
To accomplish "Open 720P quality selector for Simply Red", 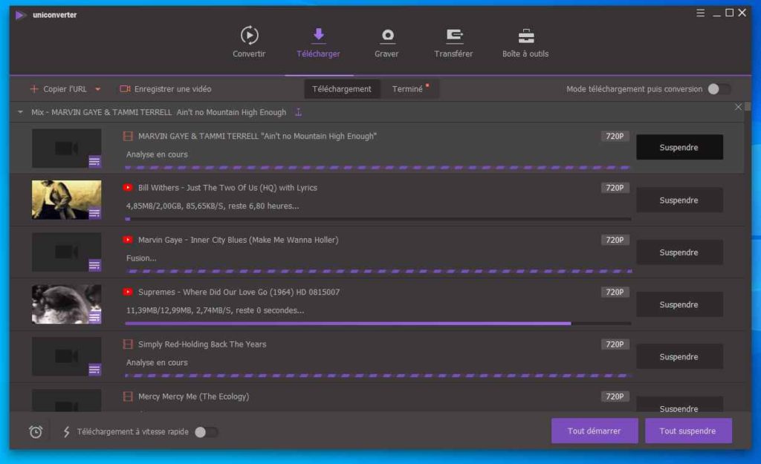I will click(615, 344).
